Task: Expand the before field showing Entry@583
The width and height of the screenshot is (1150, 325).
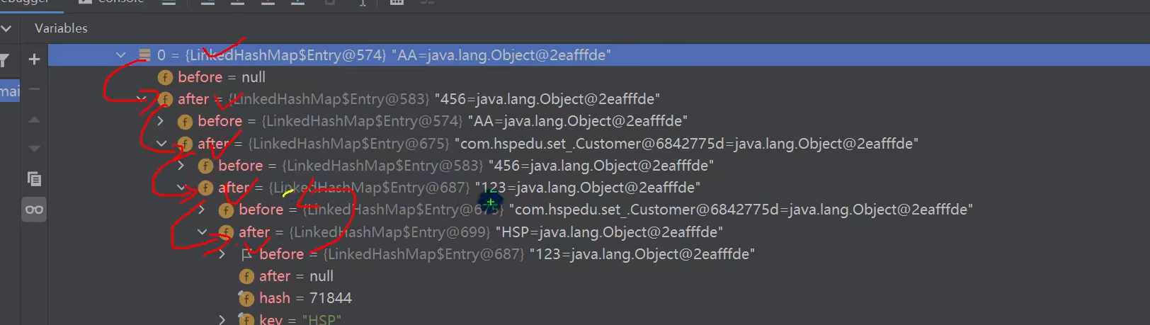Action: [x=181, y=165]
